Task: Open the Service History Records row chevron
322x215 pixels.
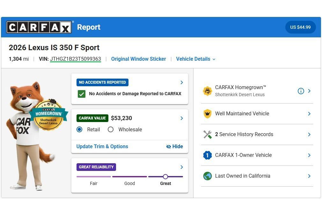Action: [309, 134]
